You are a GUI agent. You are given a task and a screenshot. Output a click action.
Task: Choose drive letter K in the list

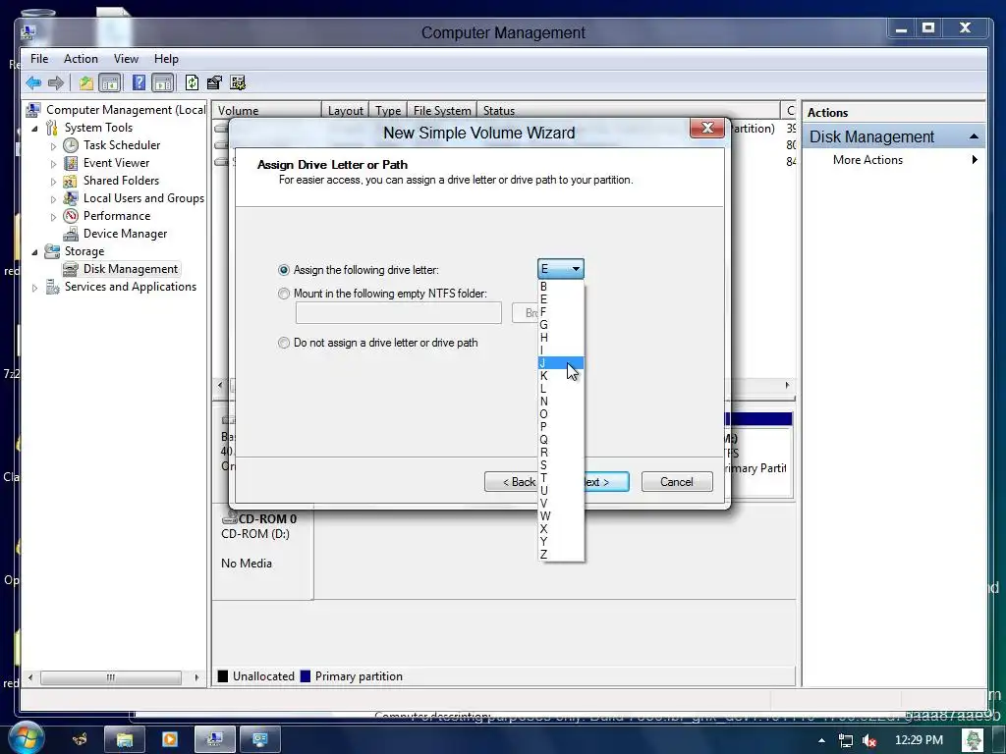point(561,376)
